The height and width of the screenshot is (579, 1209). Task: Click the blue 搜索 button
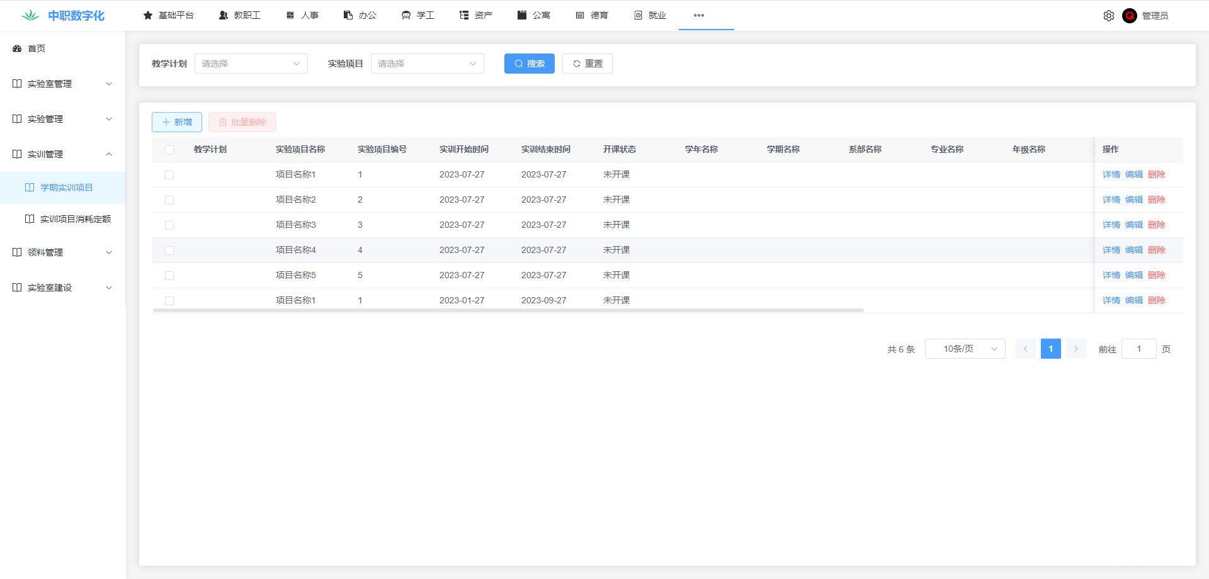click(x=529, y=64)
